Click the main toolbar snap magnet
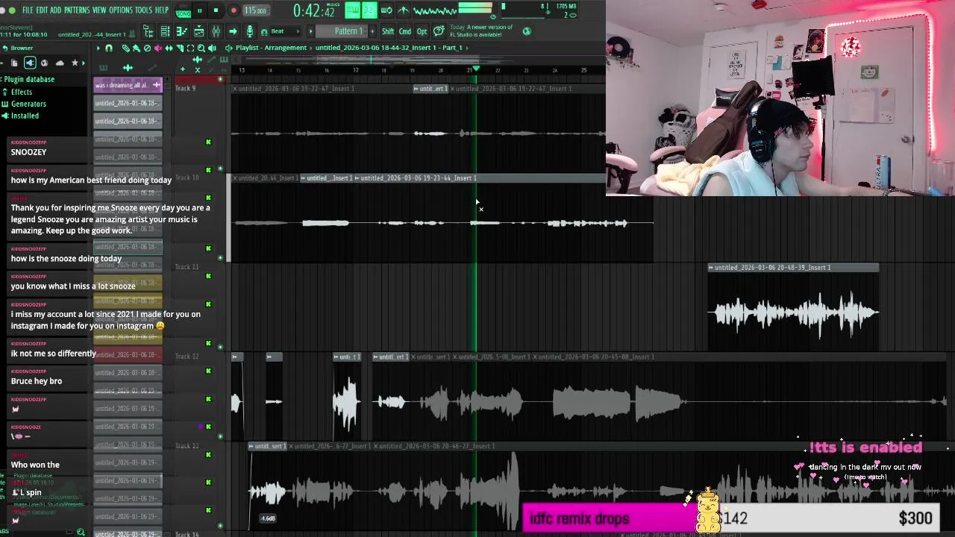The height and width of the screenshot is (537, 955). (x=264, y=32)
